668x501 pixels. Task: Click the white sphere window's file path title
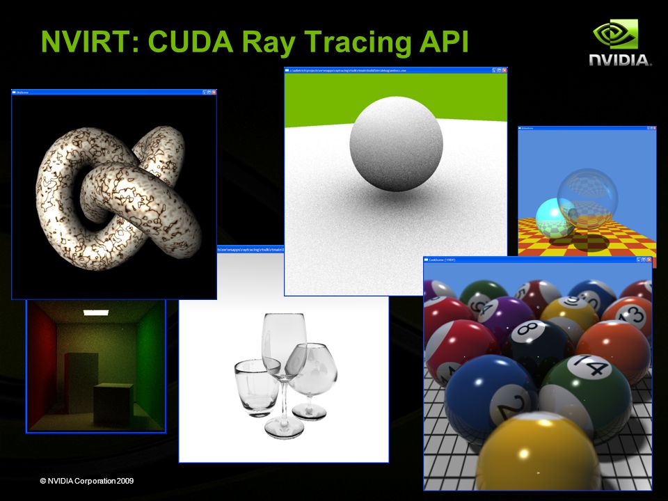click(x=349, y=70)
